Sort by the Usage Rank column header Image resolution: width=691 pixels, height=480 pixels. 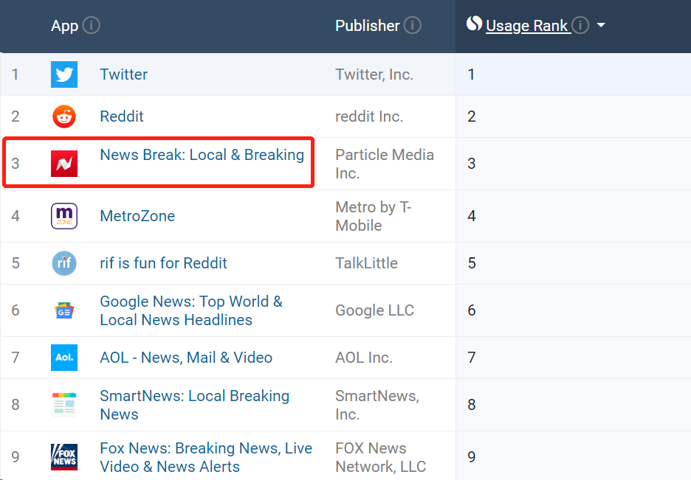526,26
